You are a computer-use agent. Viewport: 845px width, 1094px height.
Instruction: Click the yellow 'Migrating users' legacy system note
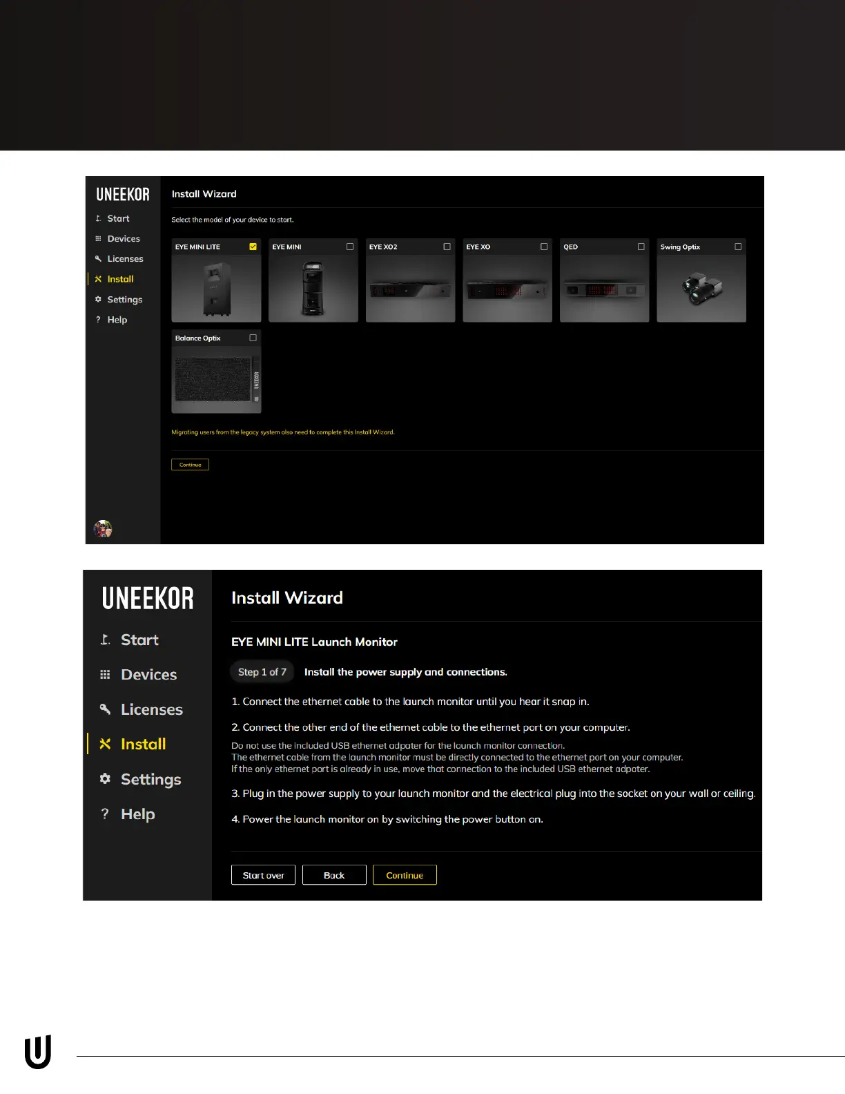283,432
